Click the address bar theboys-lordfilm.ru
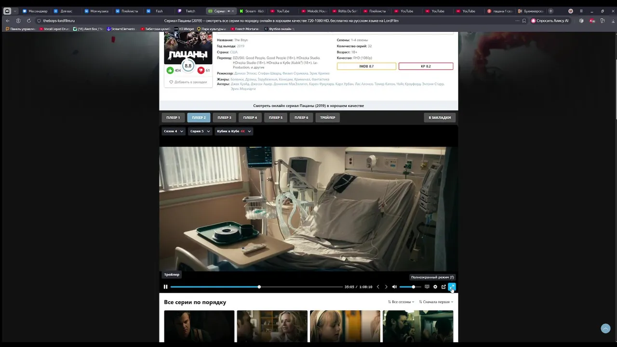Screen dimensions: 617x347 click(x=59, y=21)
